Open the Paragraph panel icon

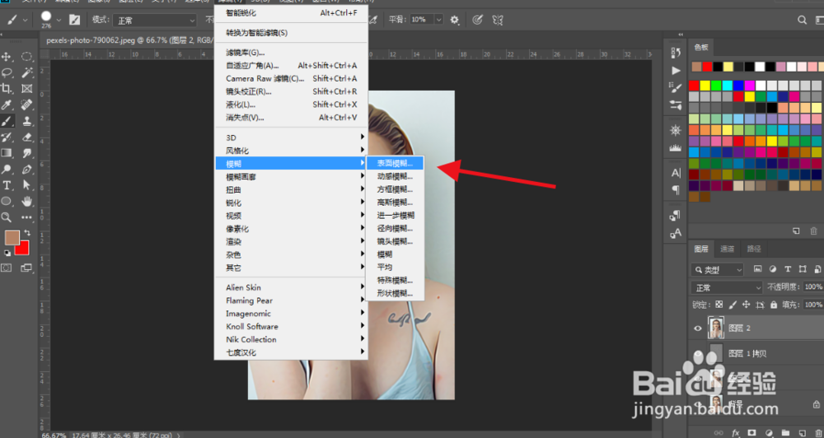[x=676, y=189]
